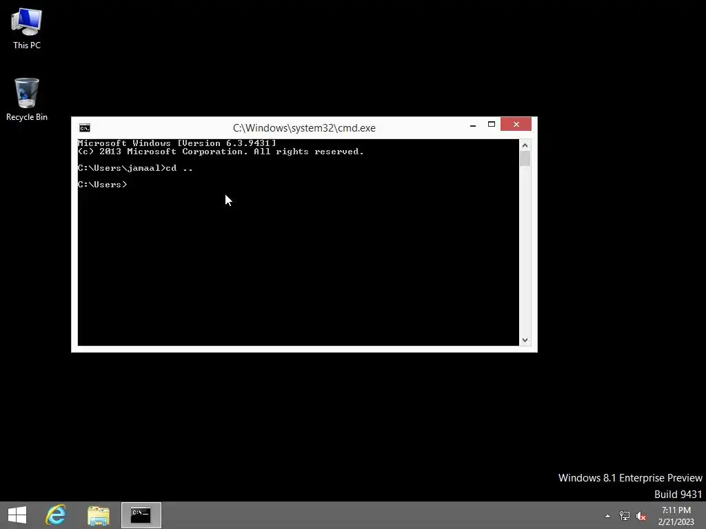The image size is (706, 529).
Task: Show hidden icons in the system tray
Action: (607, 516)
